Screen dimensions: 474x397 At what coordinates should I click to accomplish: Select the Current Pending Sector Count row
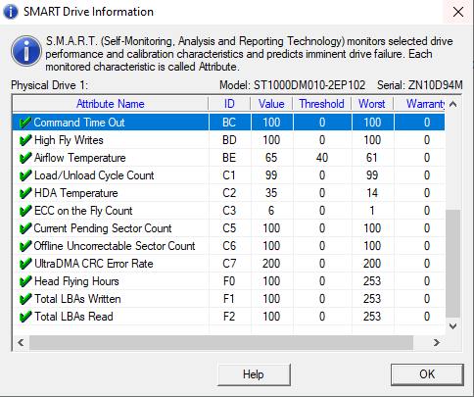click(228, 228)
